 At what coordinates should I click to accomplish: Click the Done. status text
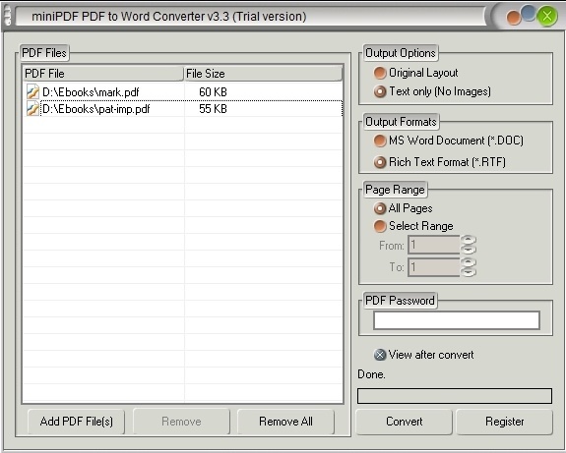(371, 374)
